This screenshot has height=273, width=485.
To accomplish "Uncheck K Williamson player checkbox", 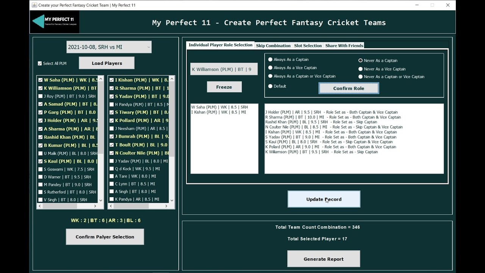I will (x=41, y=88).
